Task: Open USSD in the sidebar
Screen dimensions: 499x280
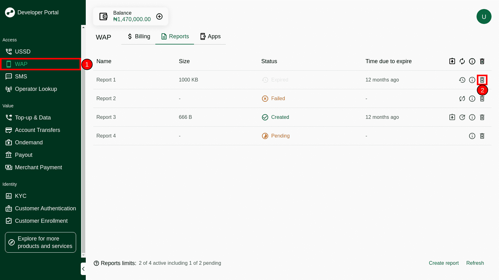Action: point(22,52)
